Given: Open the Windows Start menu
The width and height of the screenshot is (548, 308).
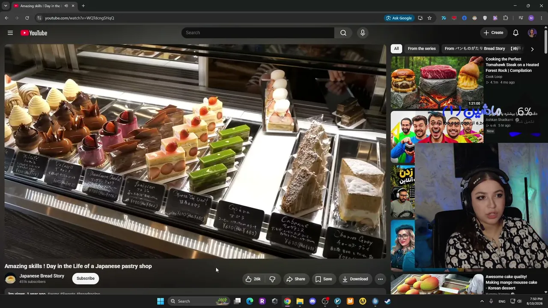Looking at the screenshot, I should pyautogui.click(x=161, y=301).
